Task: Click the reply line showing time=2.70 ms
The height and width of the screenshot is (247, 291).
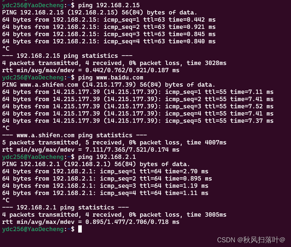Action: click(105, 171)
